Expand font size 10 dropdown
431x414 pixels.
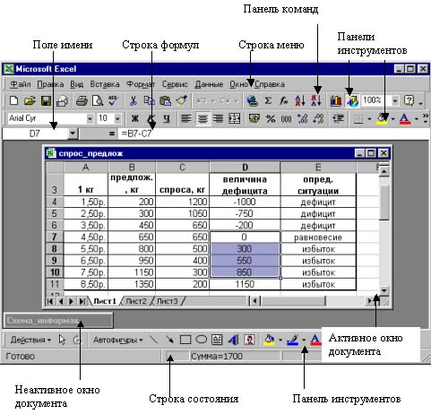(117, 118)
